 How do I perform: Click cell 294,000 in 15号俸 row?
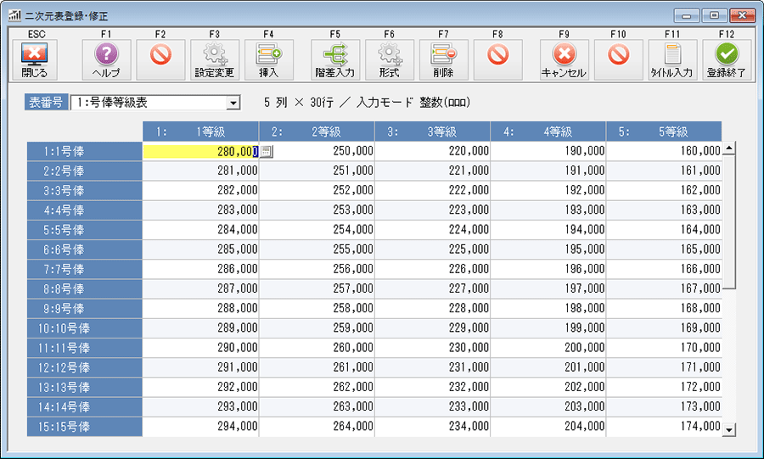(200, 427)
